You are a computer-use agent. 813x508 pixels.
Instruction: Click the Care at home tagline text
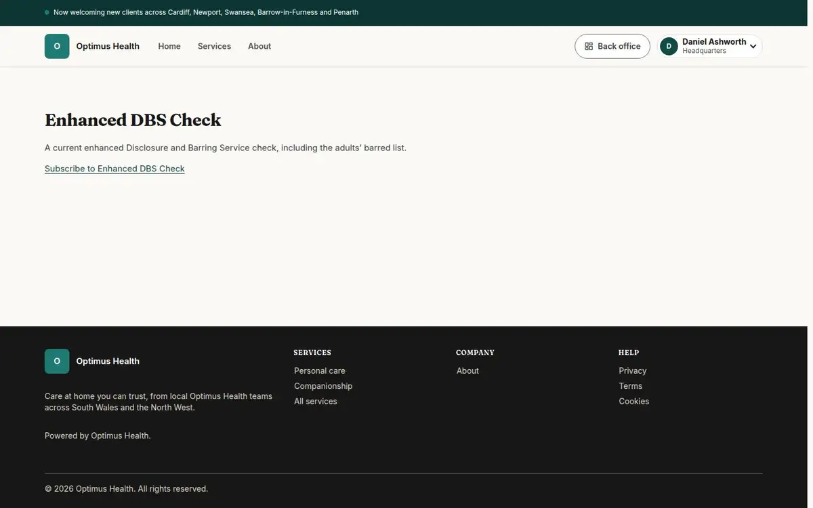click(159, 402)
